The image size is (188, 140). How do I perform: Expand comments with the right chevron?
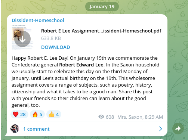tap(161, 129)
